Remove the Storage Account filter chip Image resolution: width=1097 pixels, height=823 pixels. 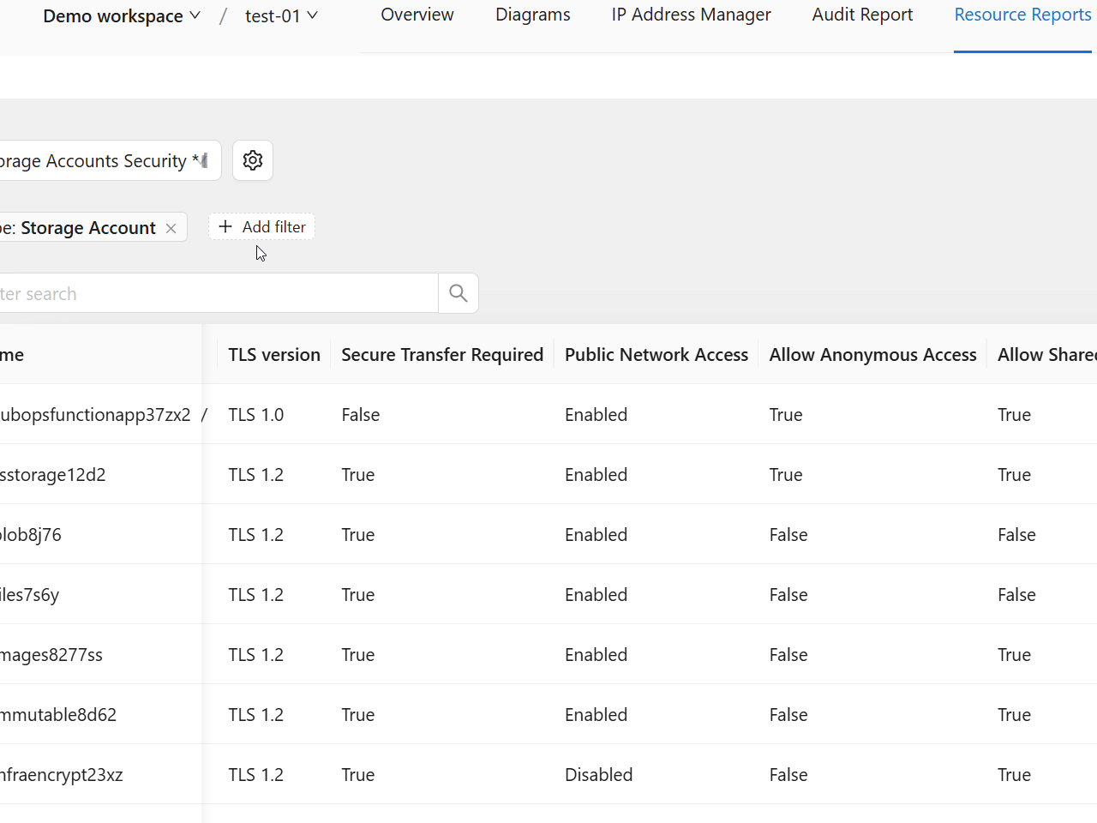[171, 228]
